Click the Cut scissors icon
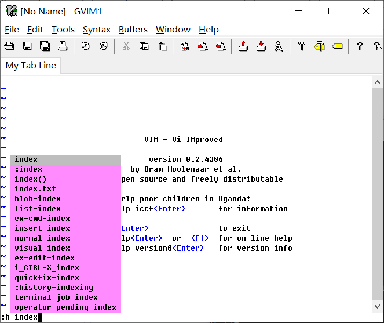 point(126,46)
